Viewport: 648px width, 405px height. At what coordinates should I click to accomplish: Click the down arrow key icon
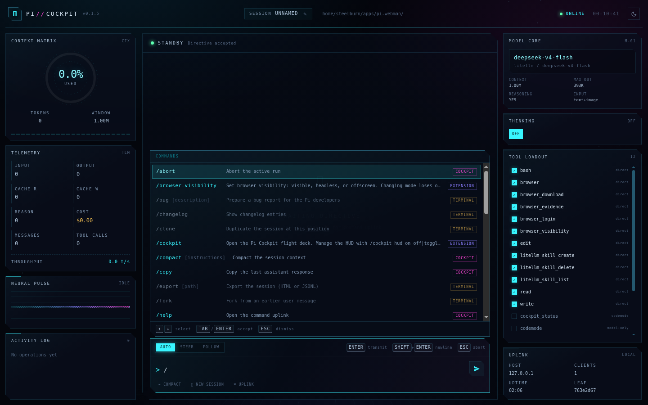pos(168,329)
